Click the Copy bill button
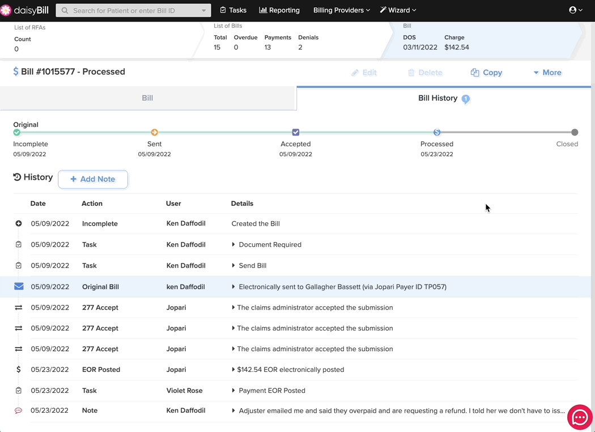 (x=486, y=73)
